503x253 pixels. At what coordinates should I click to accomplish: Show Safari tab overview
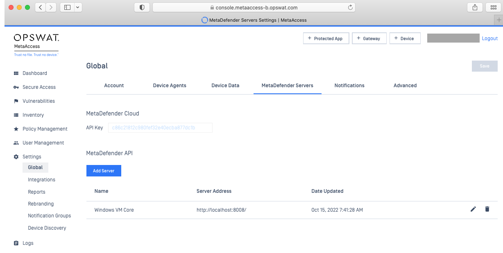click(493, 7)
